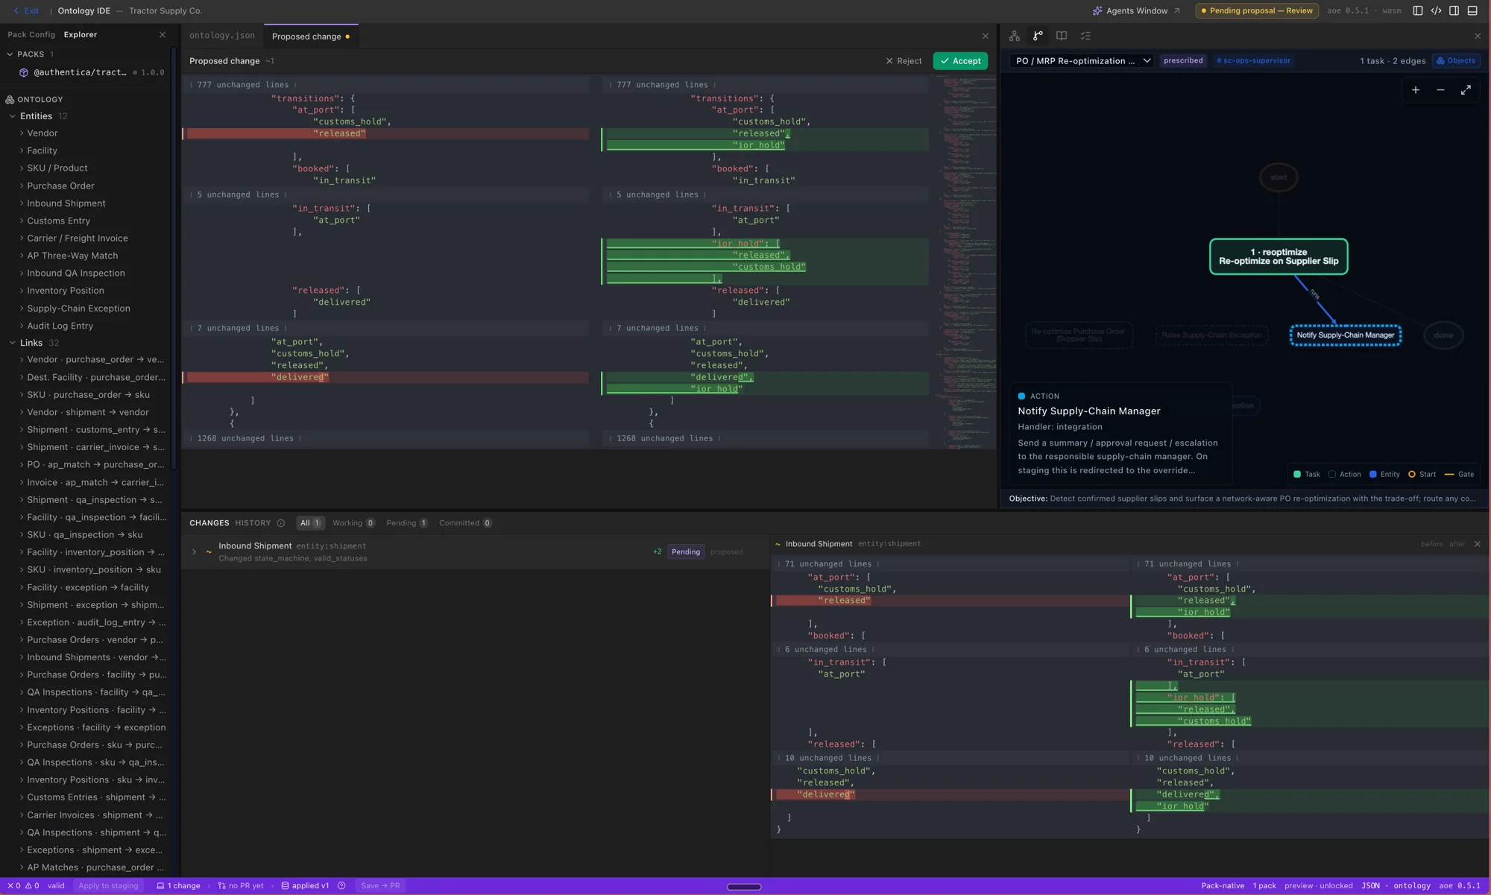This screenshot has height=895, width=1491.
Task: Open the Pack Config tab
Action: click(31, 35)
